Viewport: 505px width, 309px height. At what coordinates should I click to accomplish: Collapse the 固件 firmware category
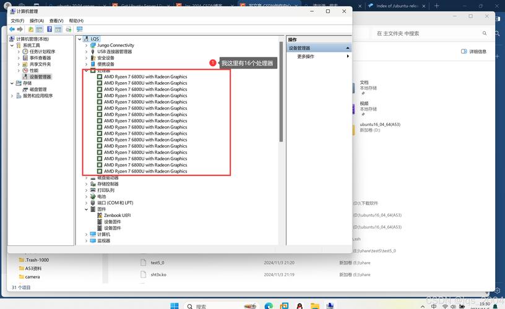[x=86, y=210]
